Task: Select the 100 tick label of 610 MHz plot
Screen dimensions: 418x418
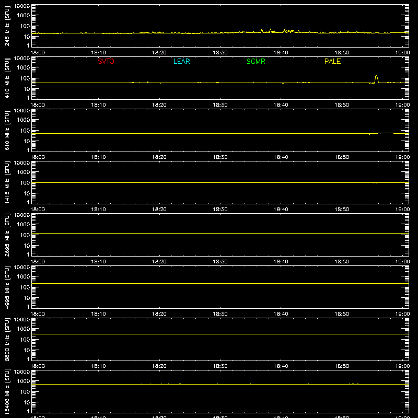Action: coord(25,131)
